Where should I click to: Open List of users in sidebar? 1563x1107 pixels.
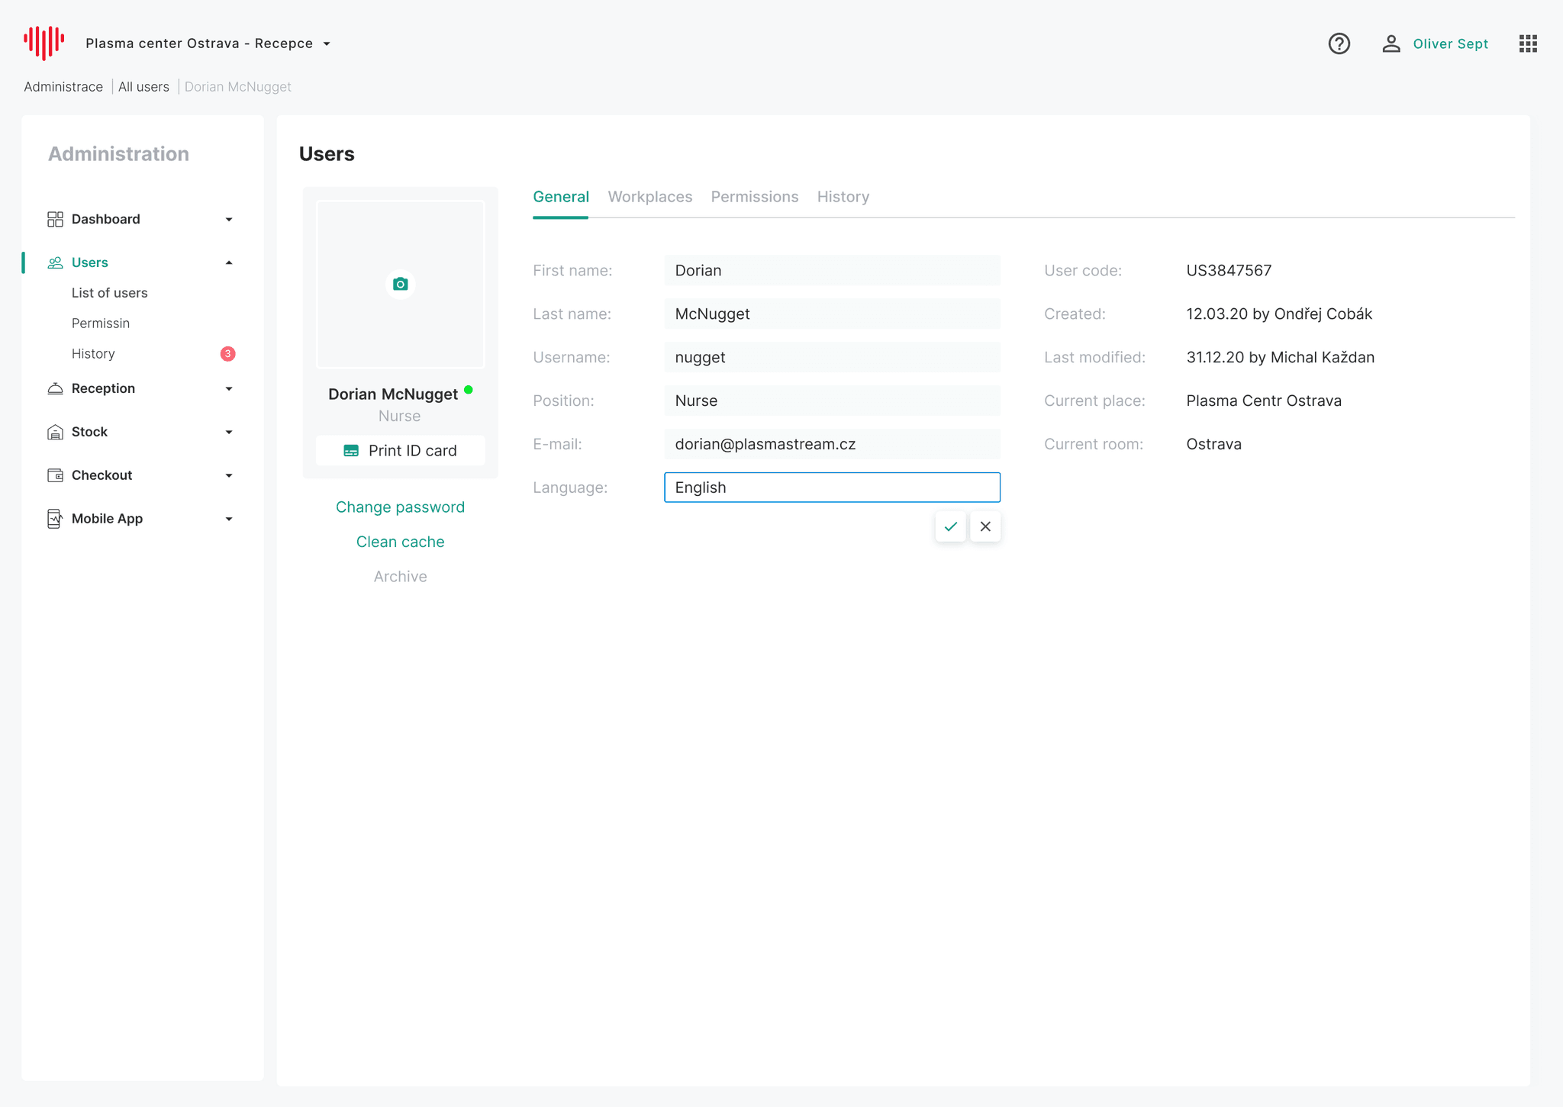(x=109, y=293)
